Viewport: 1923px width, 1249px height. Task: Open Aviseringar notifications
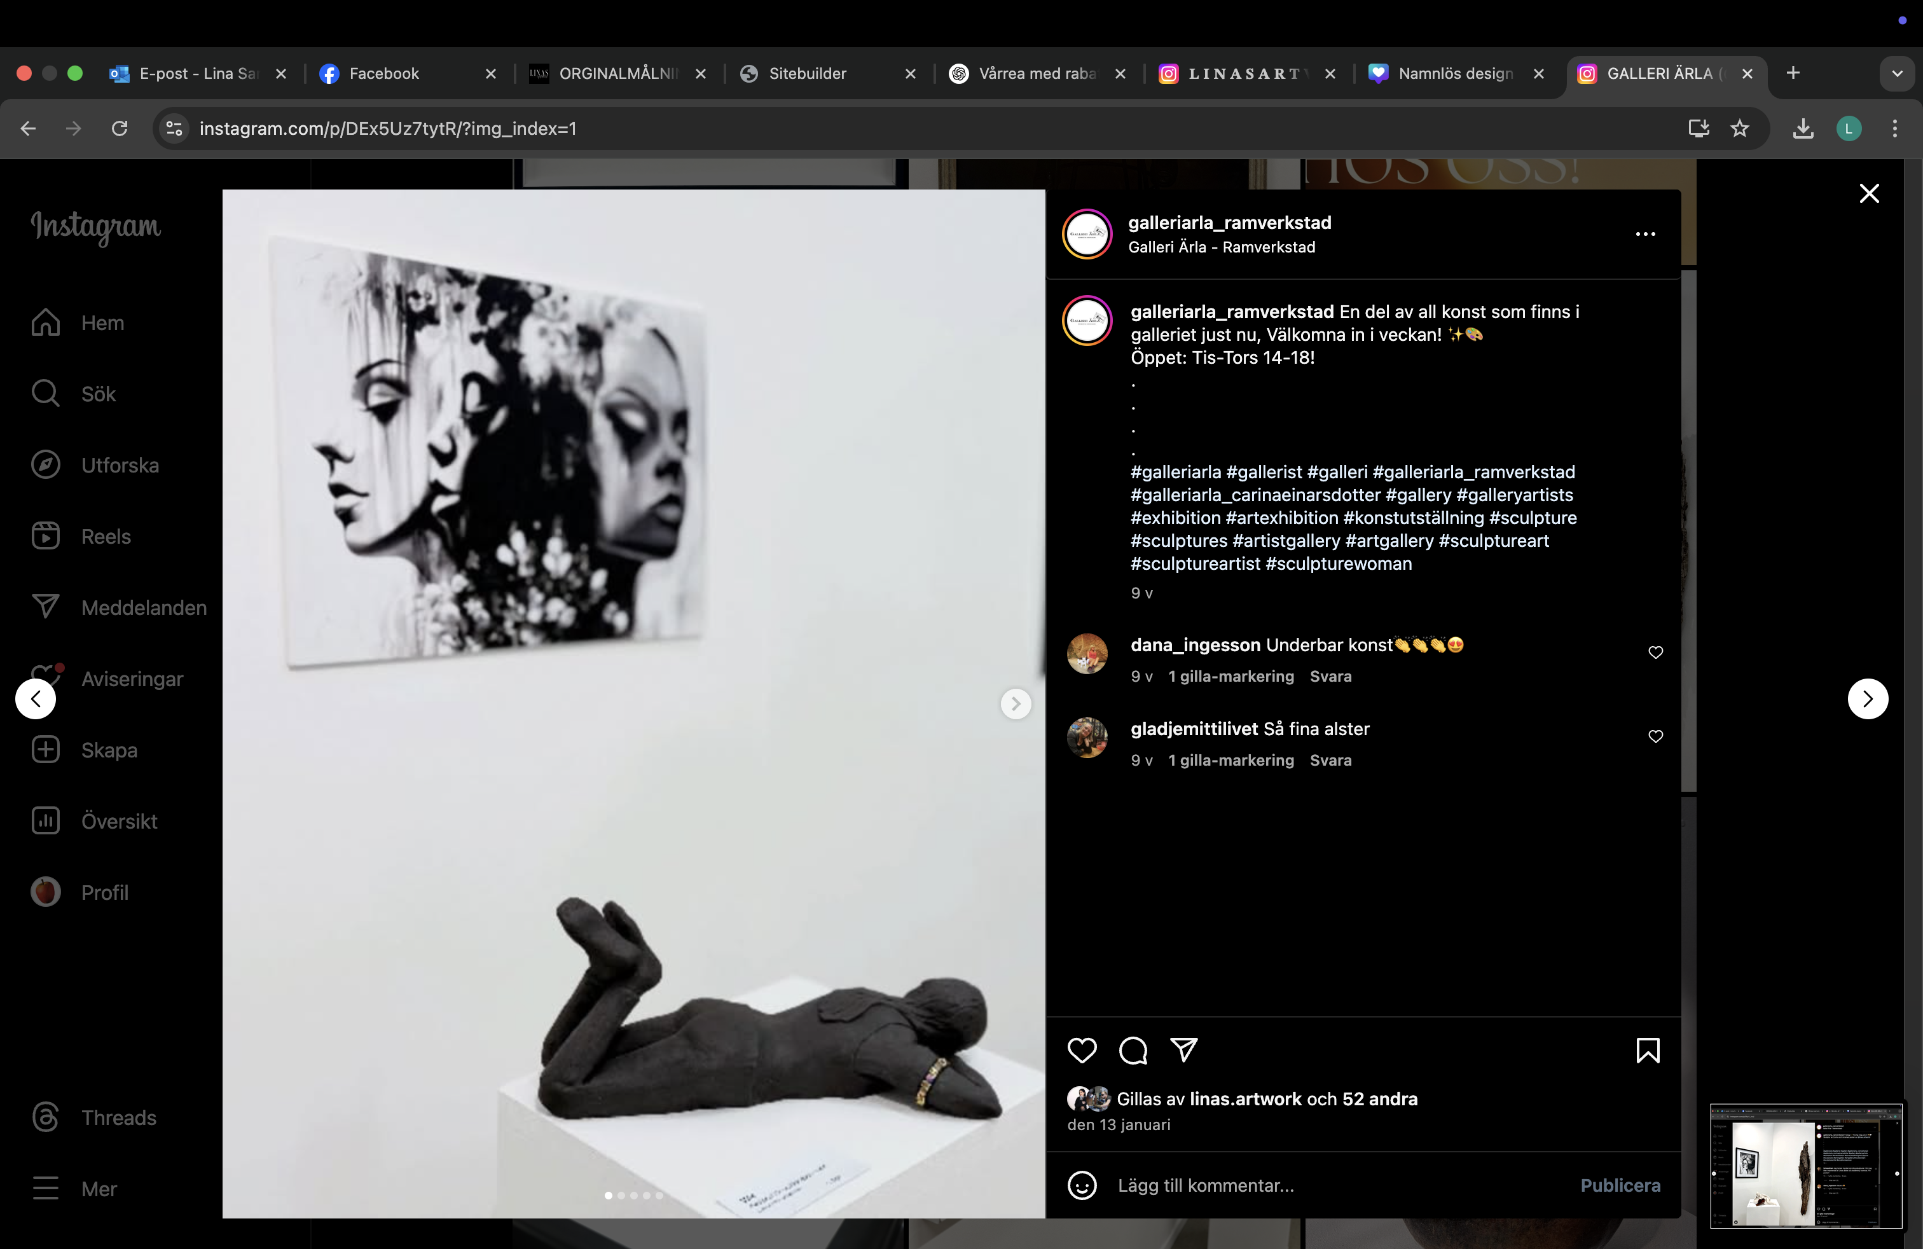(107, 679)
